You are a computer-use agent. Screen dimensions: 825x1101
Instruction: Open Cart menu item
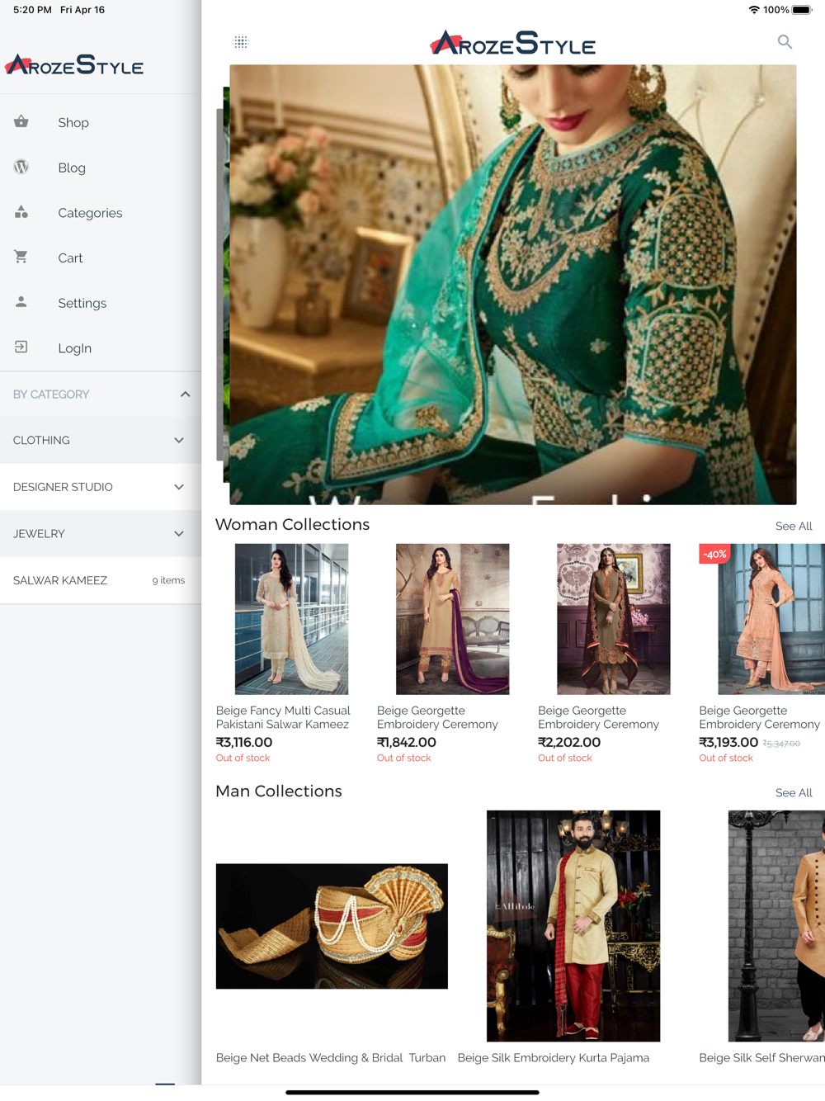coord(101,258)
